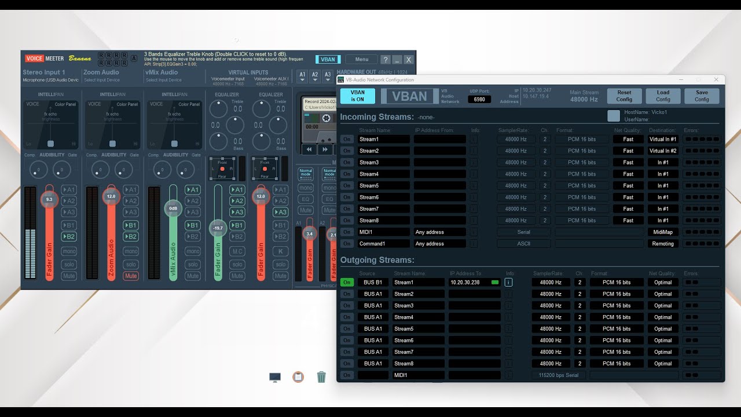The image size is (741, 417).
Task: Enable On button for incoming Stream1
Action: 347,139
